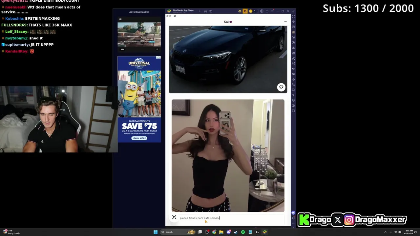Viewport: 420px width, 236px height.
Task: Click the AdChoices corner icon on Universal ad
Action: click(158, 58)
